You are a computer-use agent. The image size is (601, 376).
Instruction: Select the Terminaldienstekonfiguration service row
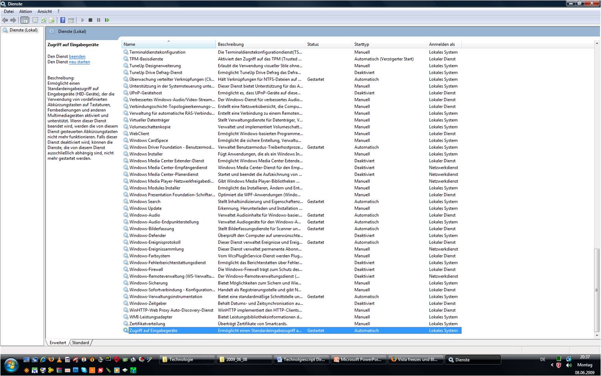click(x=292, y=52)
